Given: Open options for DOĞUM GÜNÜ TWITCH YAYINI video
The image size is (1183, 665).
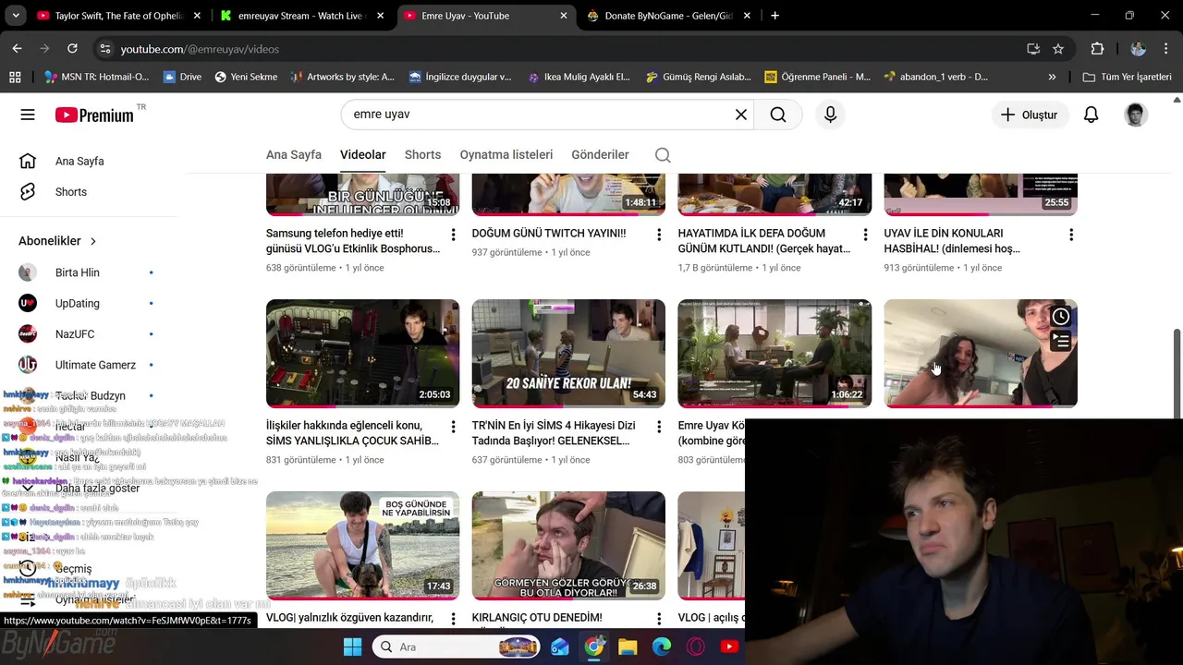Looking at the screenshot, I should click(659, 236).
